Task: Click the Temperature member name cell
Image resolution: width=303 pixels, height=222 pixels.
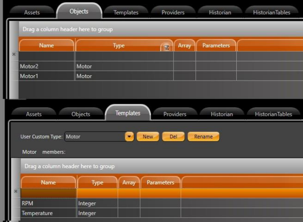Action: click(48, 213)
